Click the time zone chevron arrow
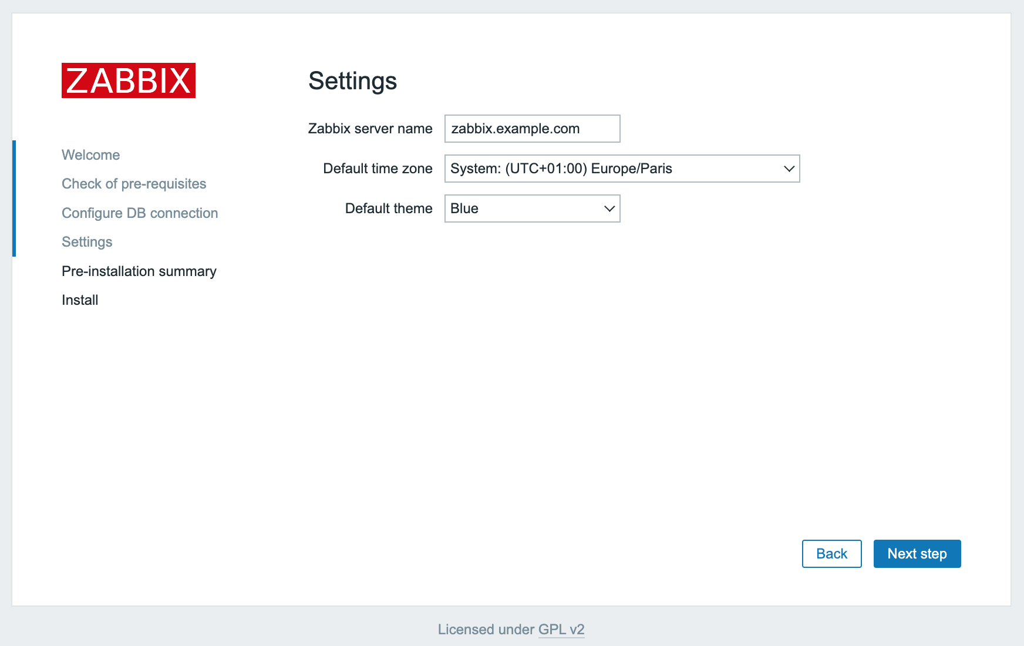This screenshot has height=646, width=1024. [789, 169]
